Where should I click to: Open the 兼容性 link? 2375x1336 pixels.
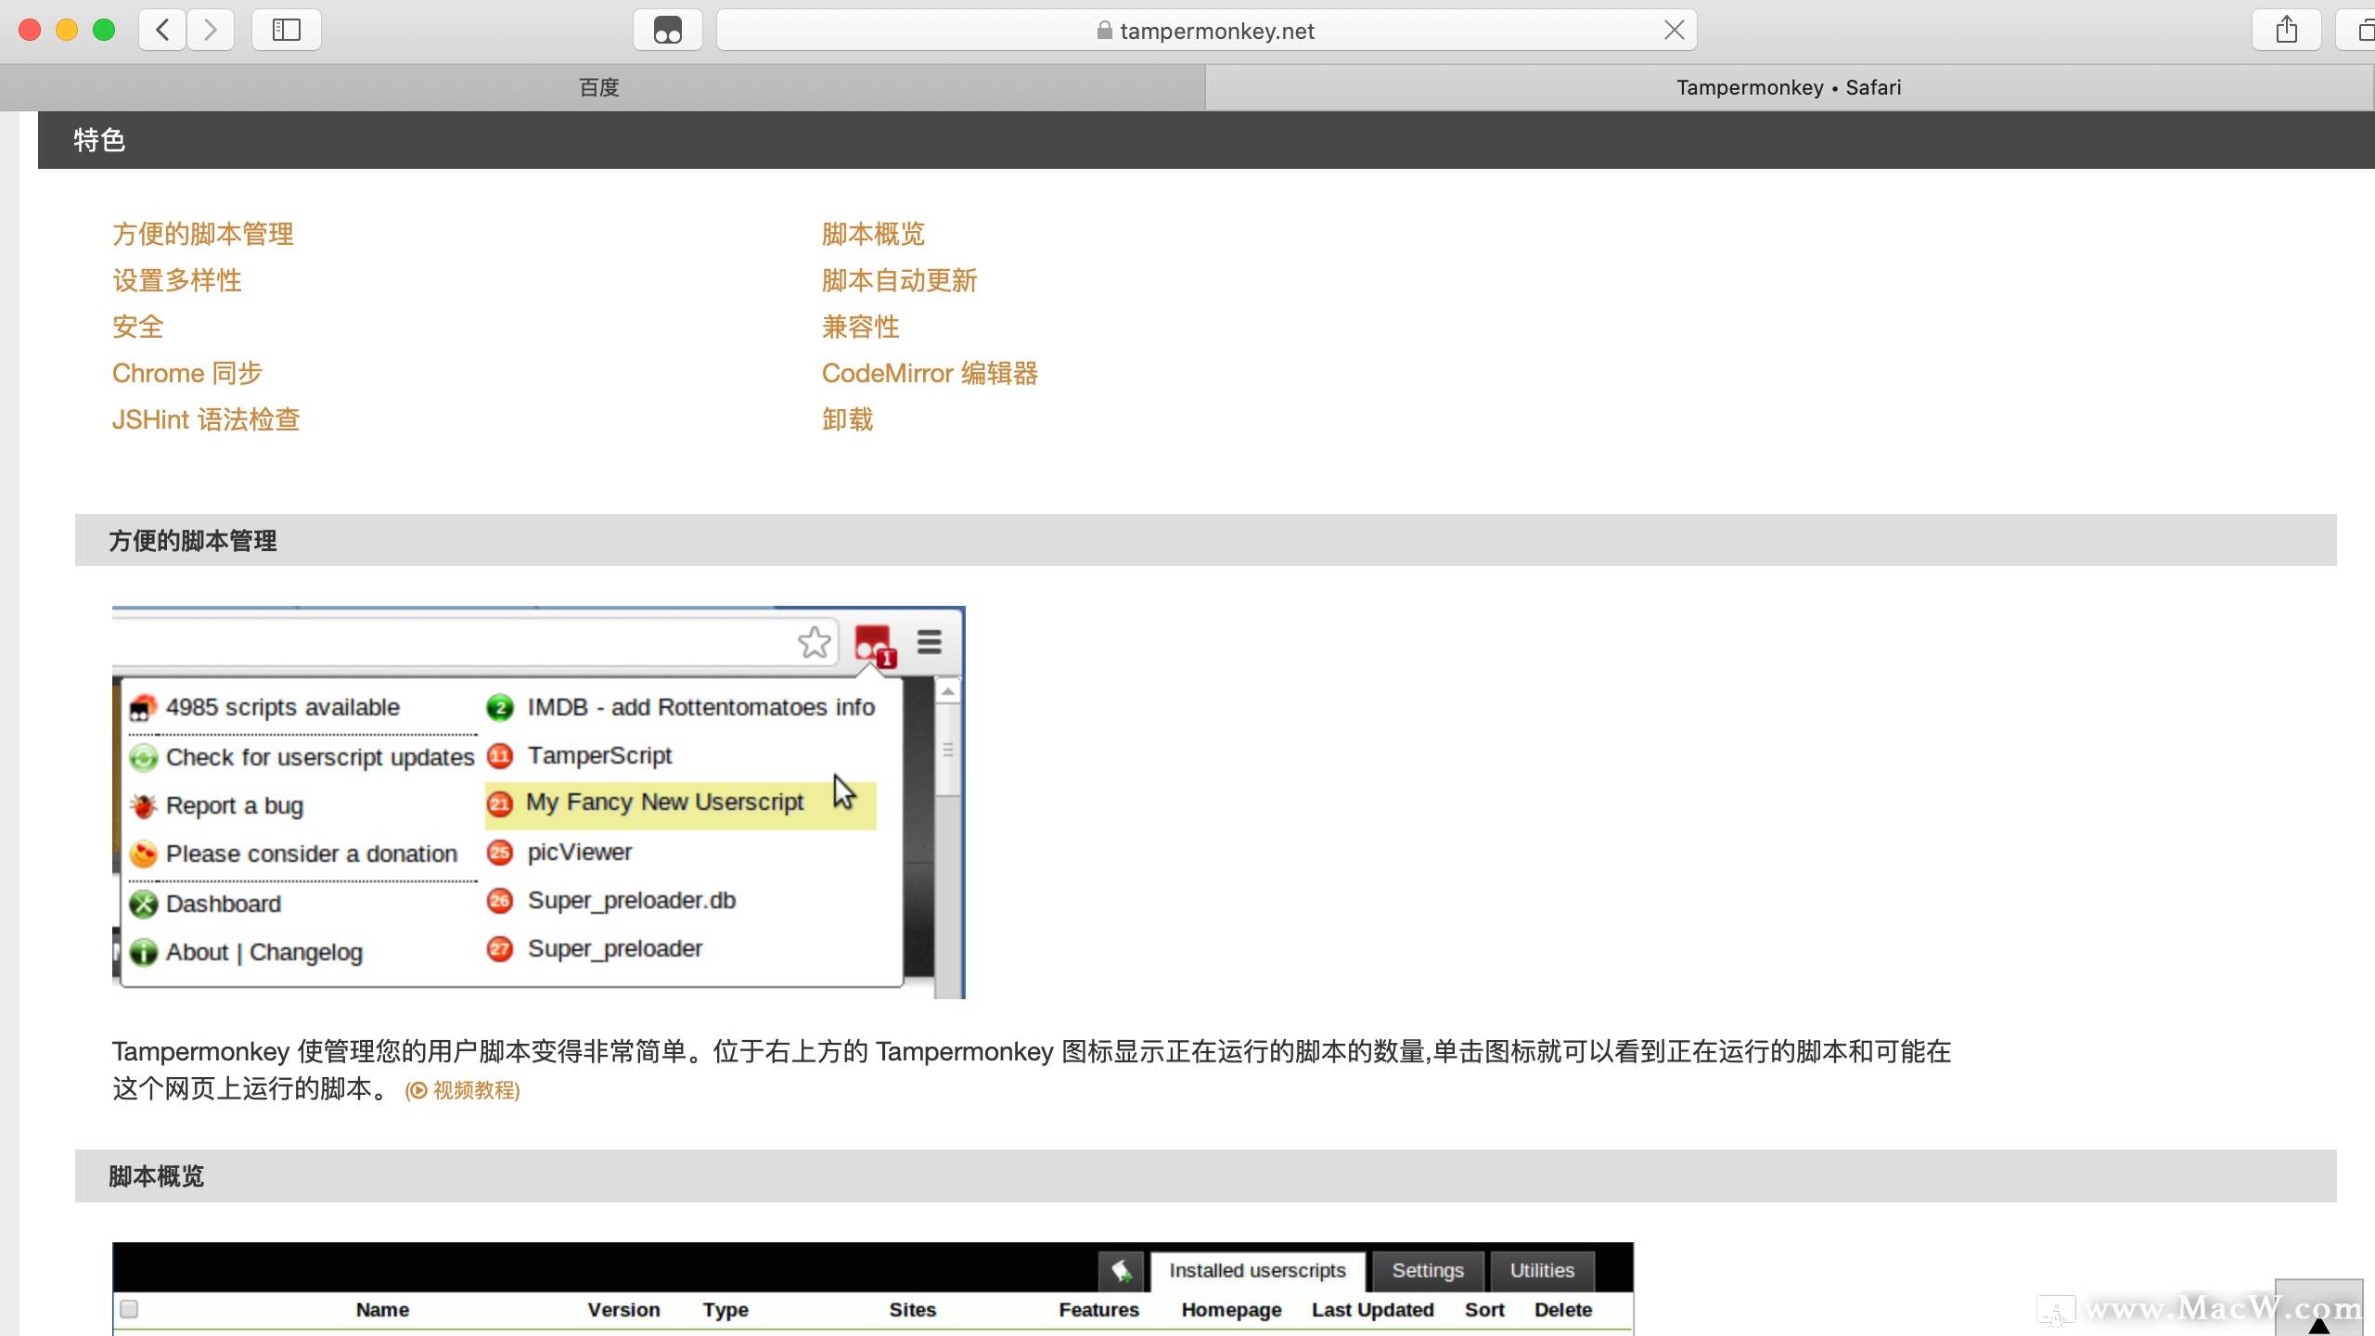tap(861, 327)
